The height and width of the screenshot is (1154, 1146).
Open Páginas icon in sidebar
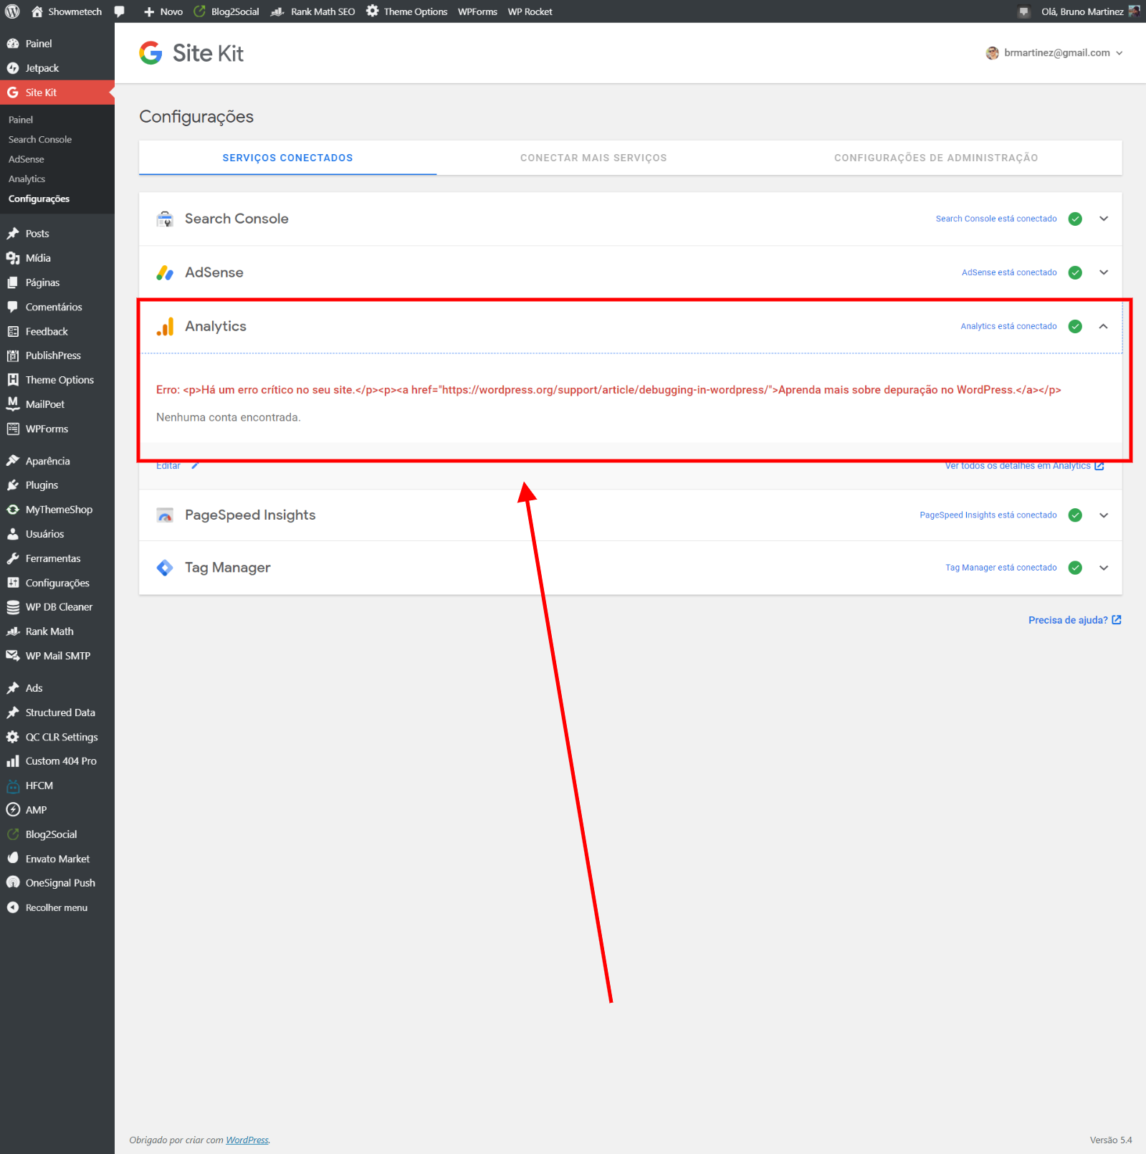(x=13, y=282)
